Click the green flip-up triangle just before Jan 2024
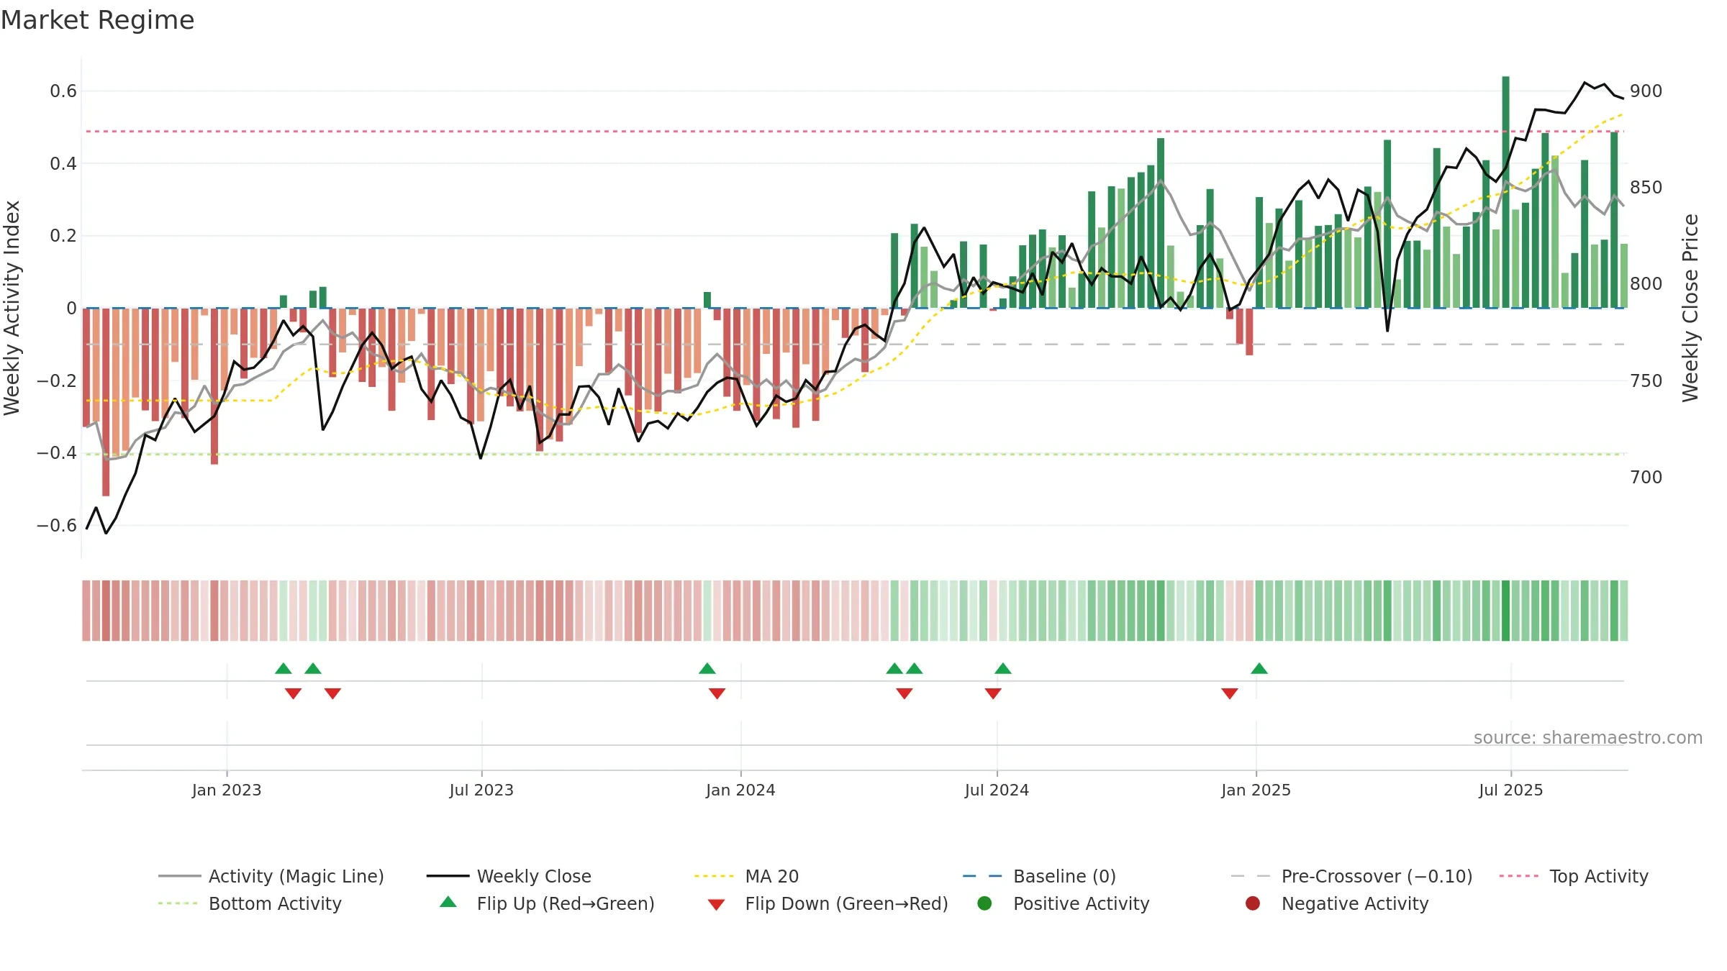 tap(707, 669)
